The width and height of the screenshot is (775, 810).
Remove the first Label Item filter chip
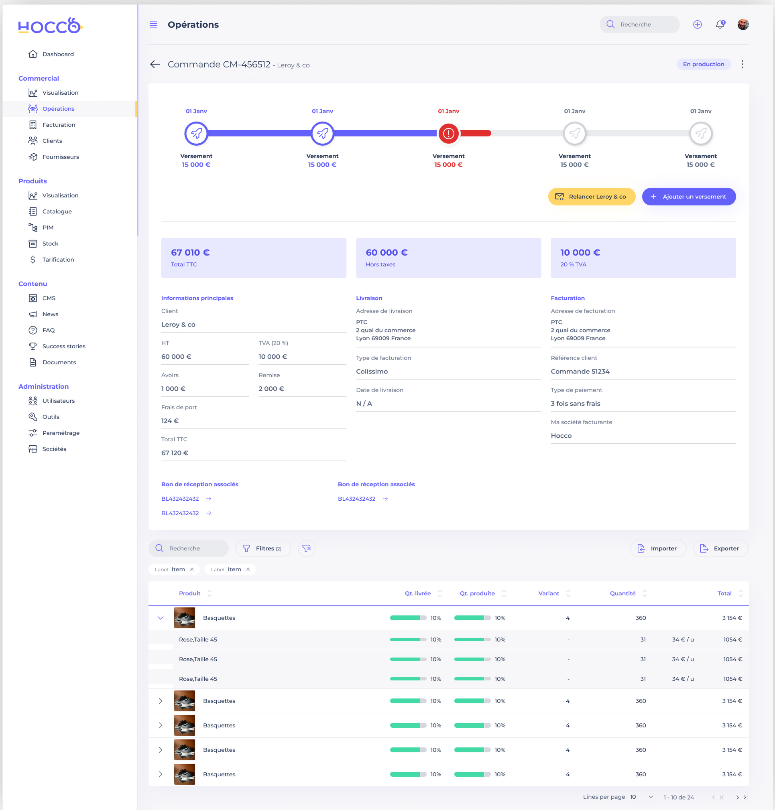coord(192,569)
